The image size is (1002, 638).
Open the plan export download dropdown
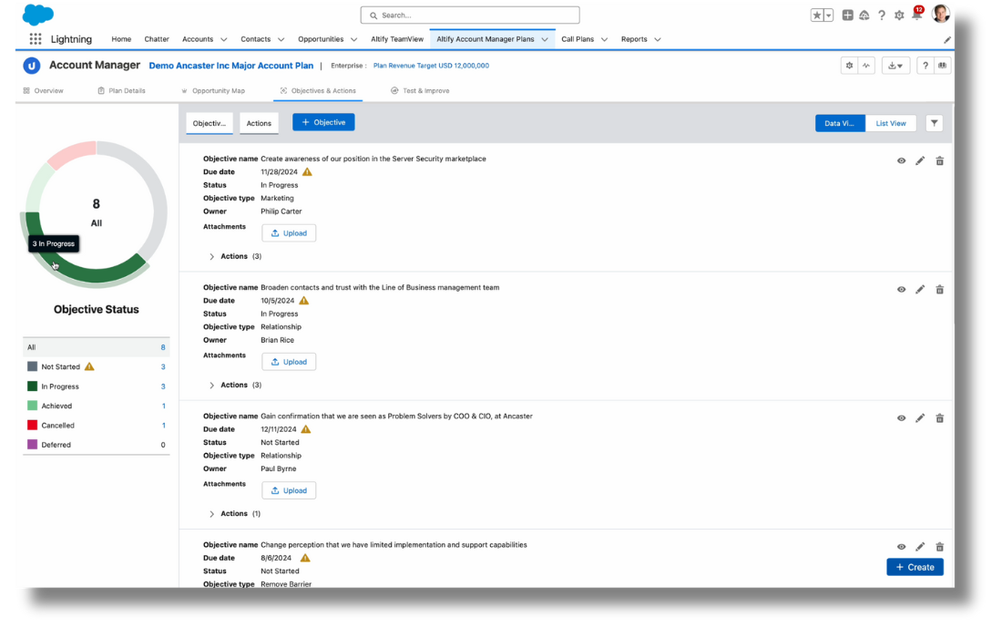coord(895,66)
